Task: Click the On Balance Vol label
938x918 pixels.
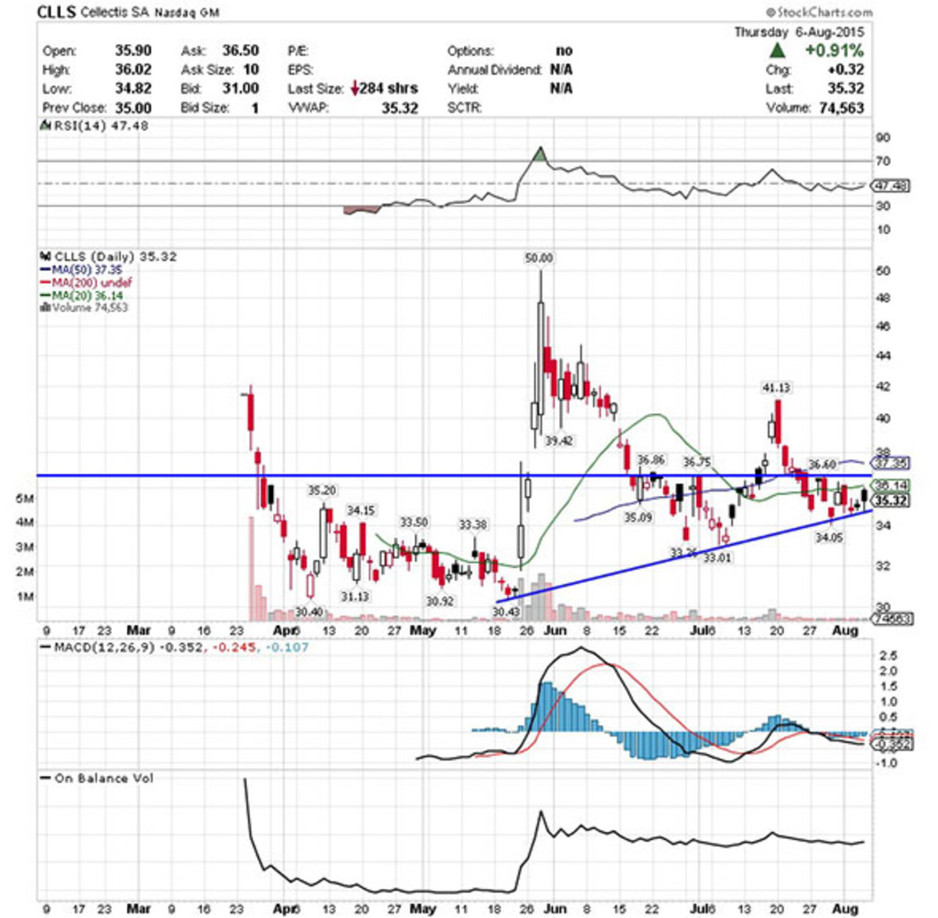Action: pyautogui.click(x=98, y=778)
